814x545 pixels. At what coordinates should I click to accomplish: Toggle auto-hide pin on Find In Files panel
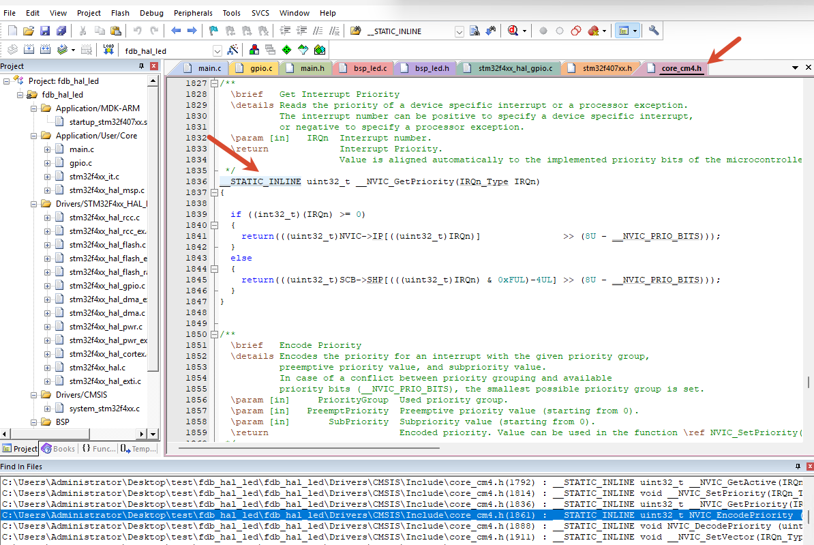(798, 467)
